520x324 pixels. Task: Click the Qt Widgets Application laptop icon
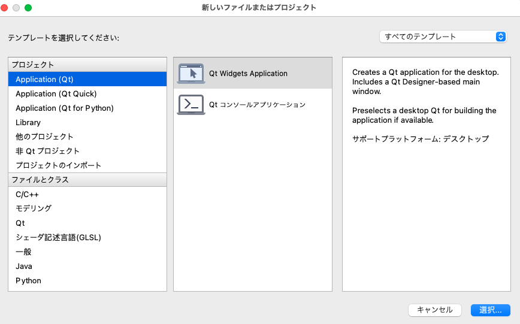click(191, 73)
